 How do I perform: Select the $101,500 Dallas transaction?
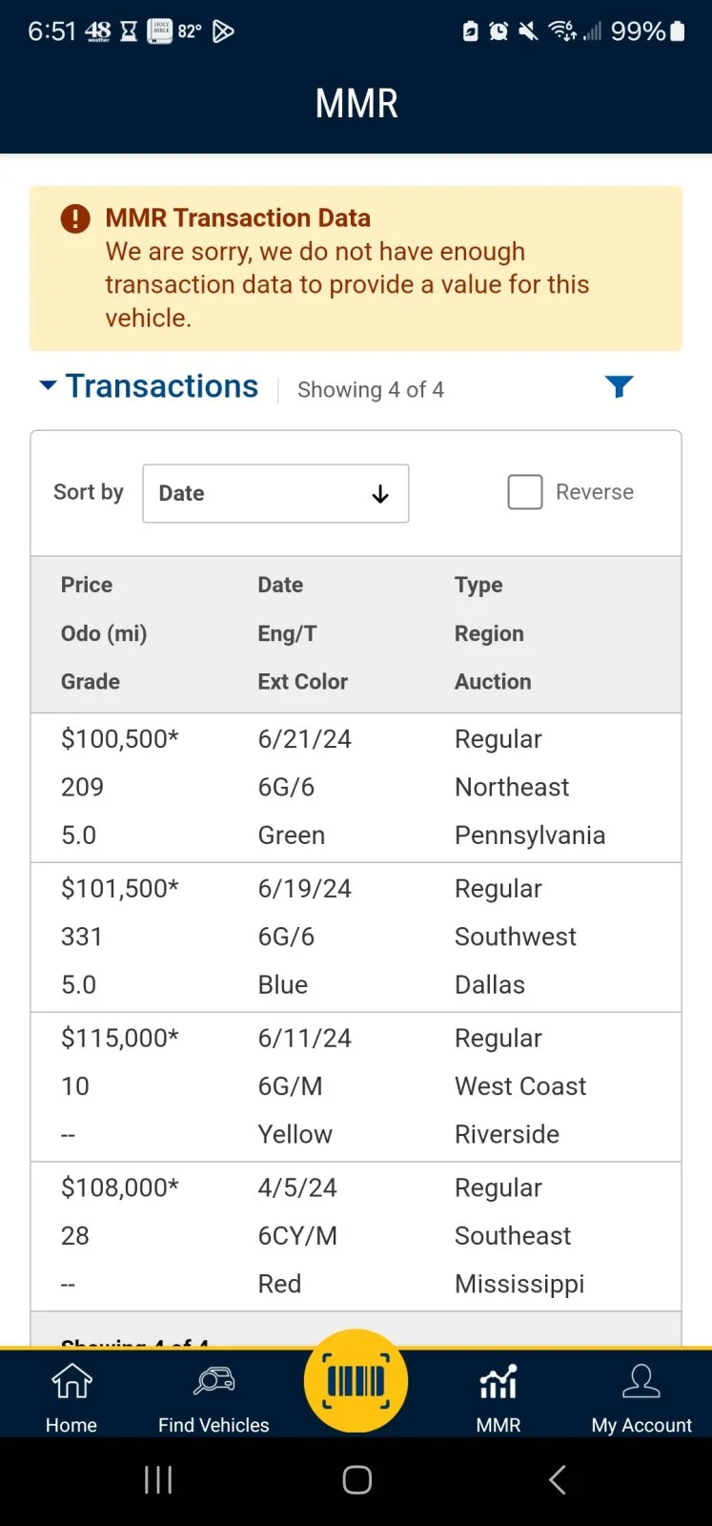tap(356, 937)
